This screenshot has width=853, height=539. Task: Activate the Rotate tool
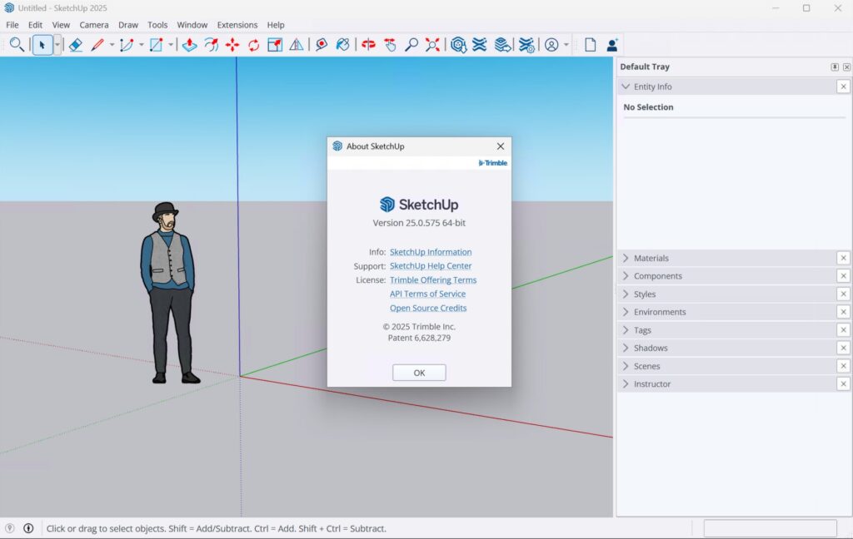coord(253,45)
